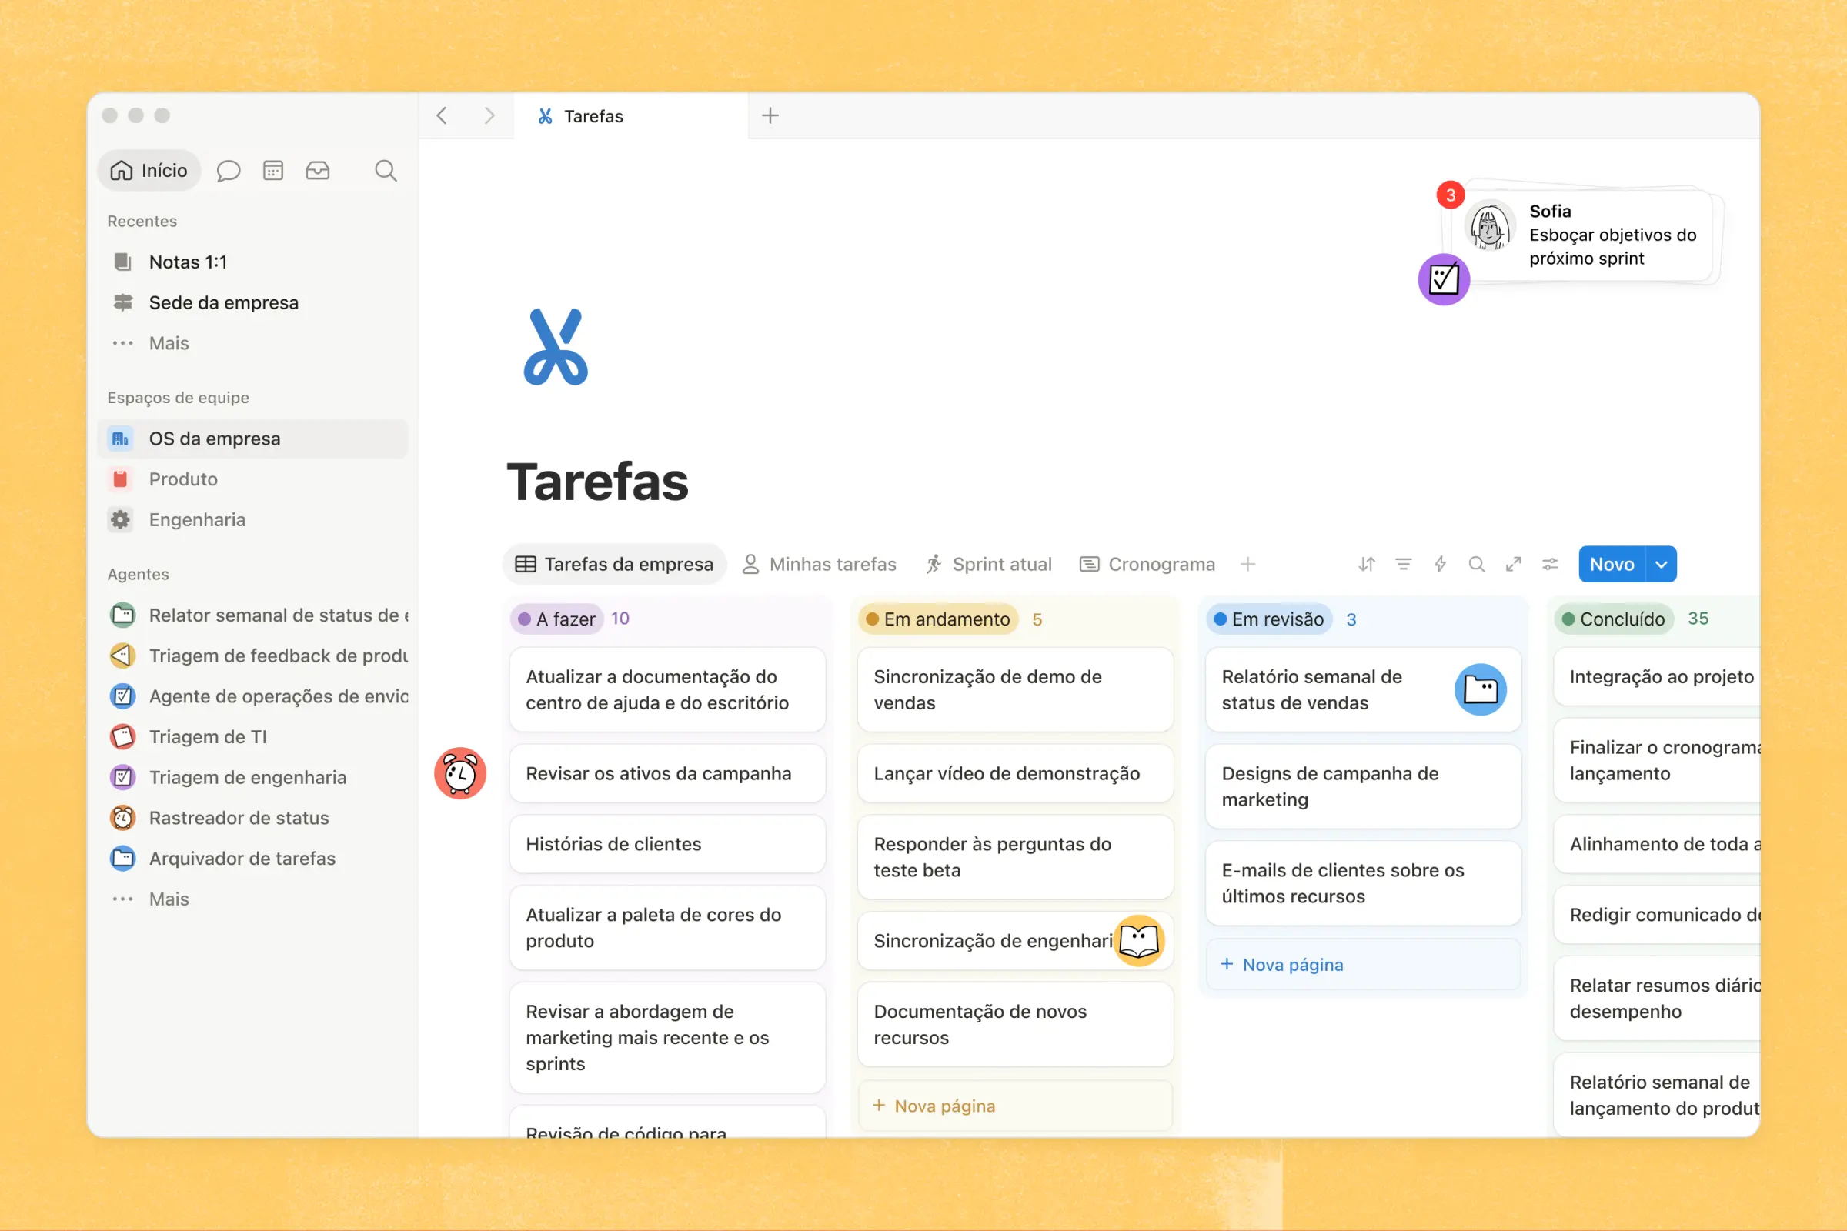Open card Atualizar a paleta de cores
This screenshot has height=1231, width=1847.
point(667,928)
